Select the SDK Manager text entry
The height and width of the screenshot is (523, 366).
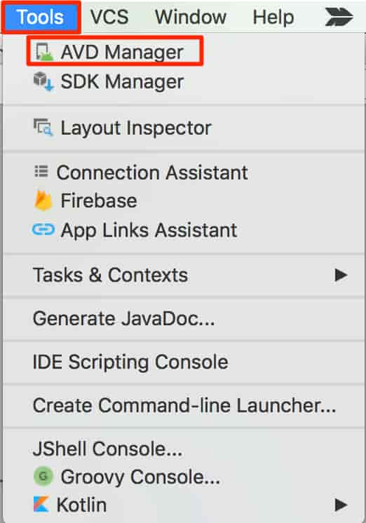(122, 81)
